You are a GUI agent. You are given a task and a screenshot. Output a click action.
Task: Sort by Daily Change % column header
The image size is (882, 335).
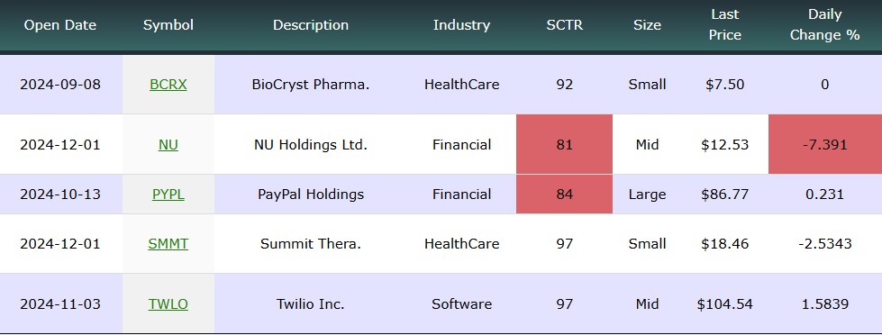[824, 24]
